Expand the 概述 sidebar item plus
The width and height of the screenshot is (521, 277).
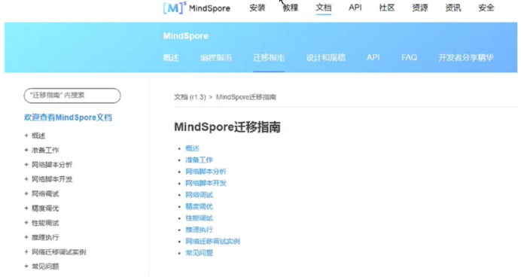coord(26,135)
